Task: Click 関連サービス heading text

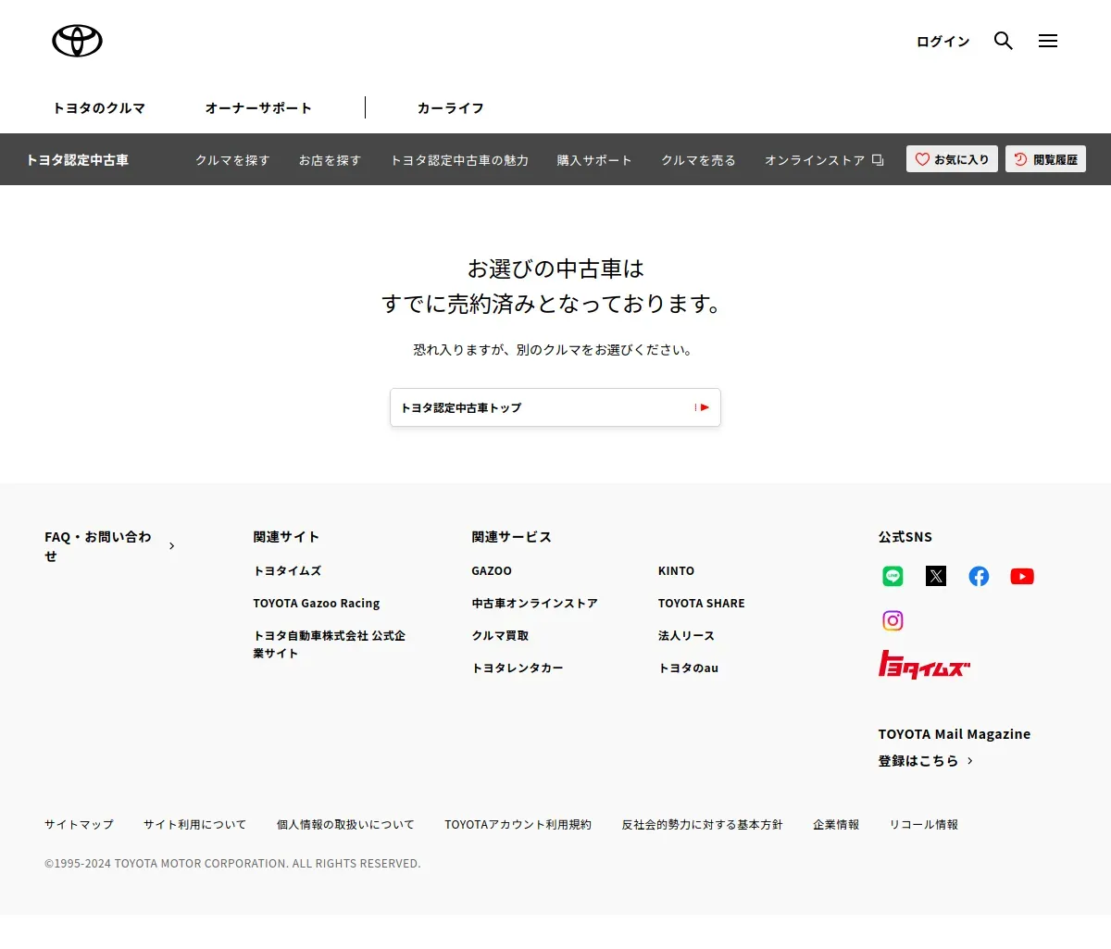Action: (511, 537)
